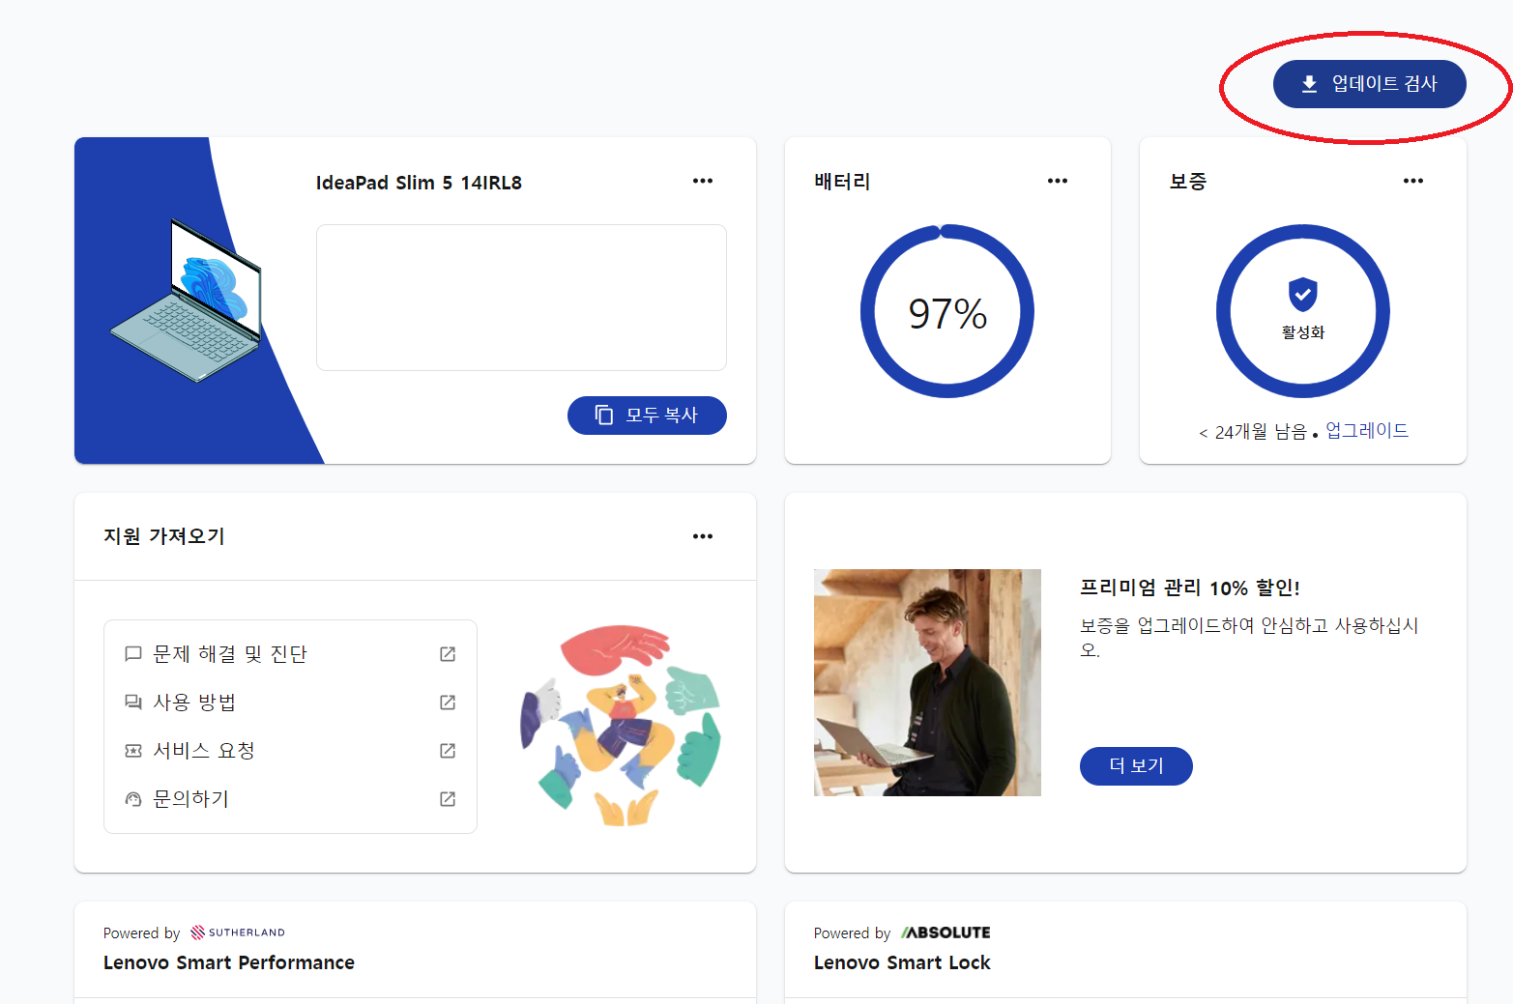Click the chat bubble icon for 문제 해결
The width and height of the screenshot is (1513, 1004).
133,654
